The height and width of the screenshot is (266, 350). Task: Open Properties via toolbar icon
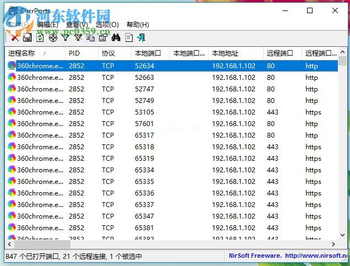tap(103, 37)
